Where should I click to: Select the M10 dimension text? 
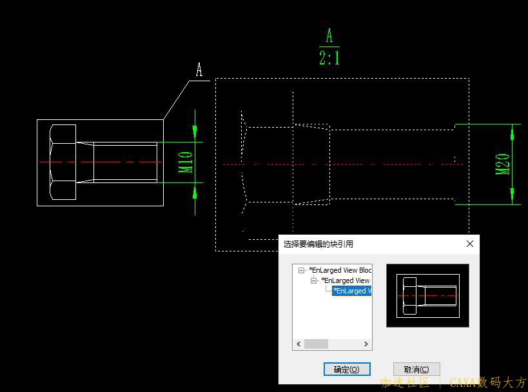point(186,162)
